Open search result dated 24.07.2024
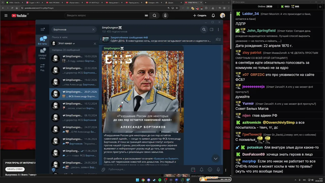This screenshot has height=183, width=325. click(x=74, y=129)
